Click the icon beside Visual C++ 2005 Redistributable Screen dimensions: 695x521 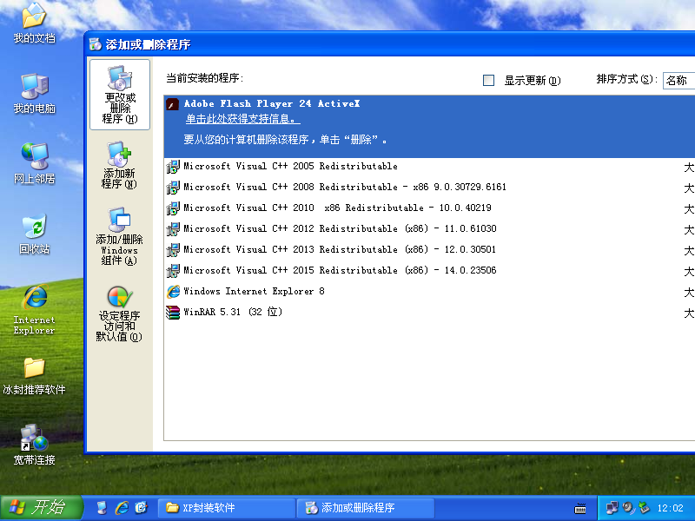click(x=173, y=167)
